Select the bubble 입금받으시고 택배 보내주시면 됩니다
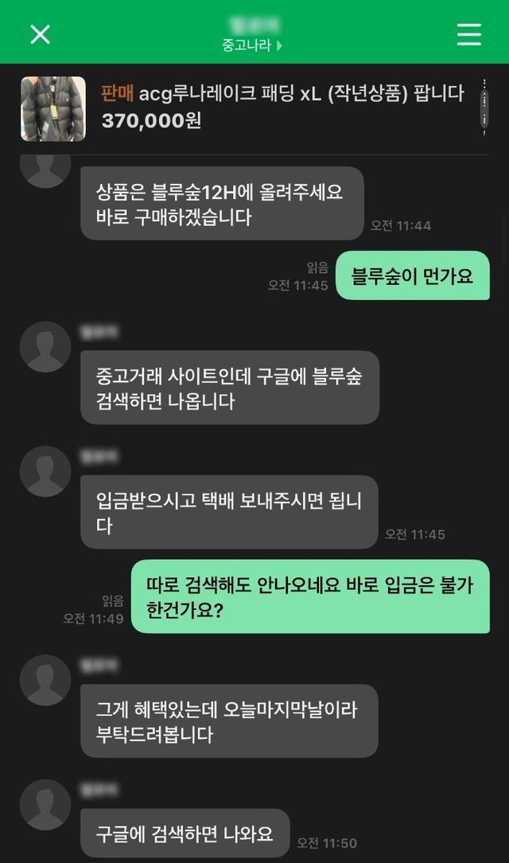This screenshot has width=509, height=863. pos(229,513)
